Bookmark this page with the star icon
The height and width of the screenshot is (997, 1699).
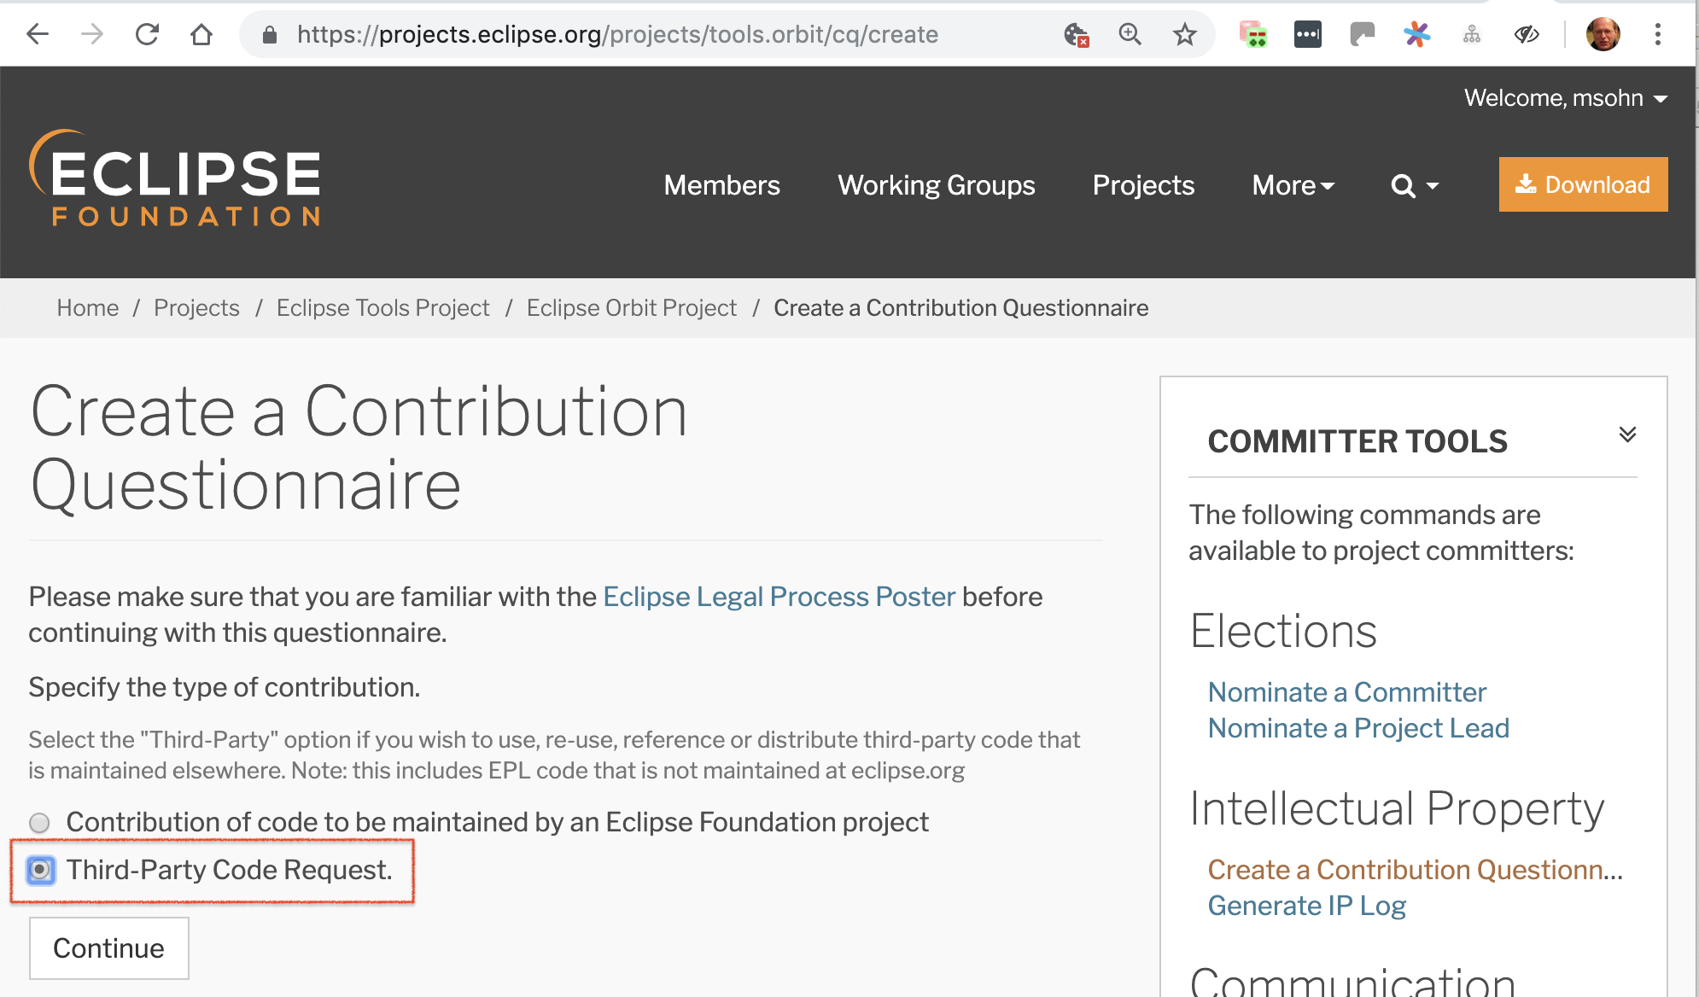click(x=1184, y=34)
